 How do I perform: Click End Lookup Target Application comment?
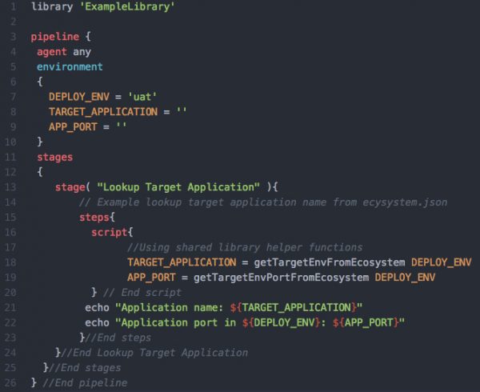(154, 353)
